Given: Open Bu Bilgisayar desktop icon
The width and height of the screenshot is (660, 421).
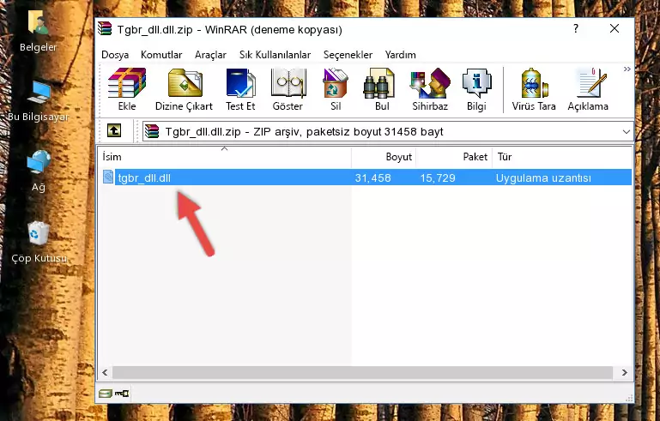Looking at the screenshot, I should point(39,101).
